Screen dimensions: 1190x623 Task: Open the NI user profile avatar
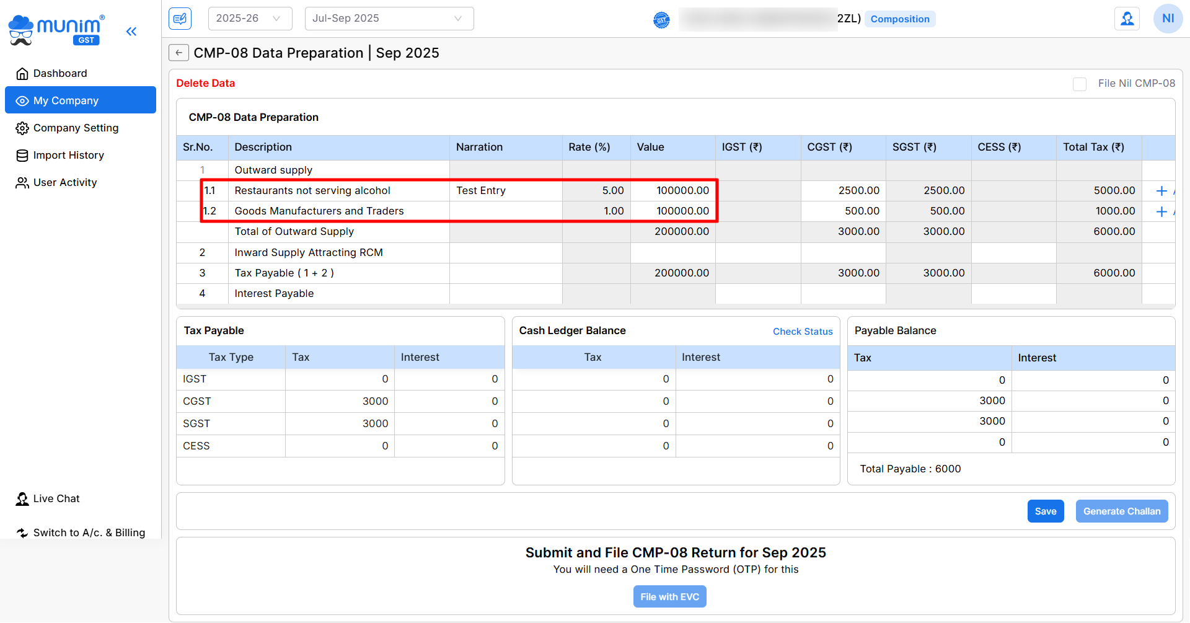[x=1168, y=19]
